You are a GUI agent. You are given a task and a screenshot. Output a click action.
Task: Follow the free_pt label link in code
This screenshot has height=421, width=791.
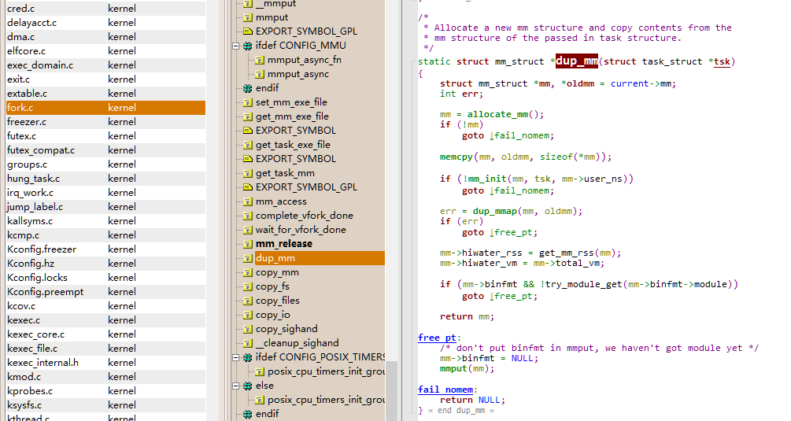click(x=437, y=338)
